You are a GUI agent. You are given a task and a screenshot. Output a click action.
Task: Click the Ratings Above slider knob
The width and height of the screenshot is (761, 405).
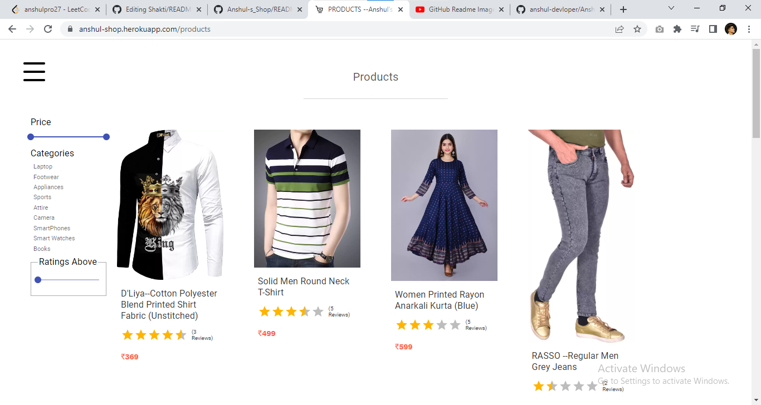pyautogui.click(x=38, y=280)
